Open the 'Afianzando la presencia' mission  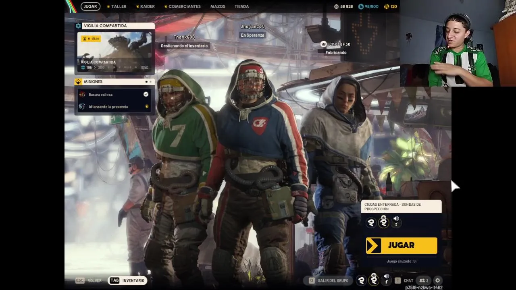(x=114, y=107)
